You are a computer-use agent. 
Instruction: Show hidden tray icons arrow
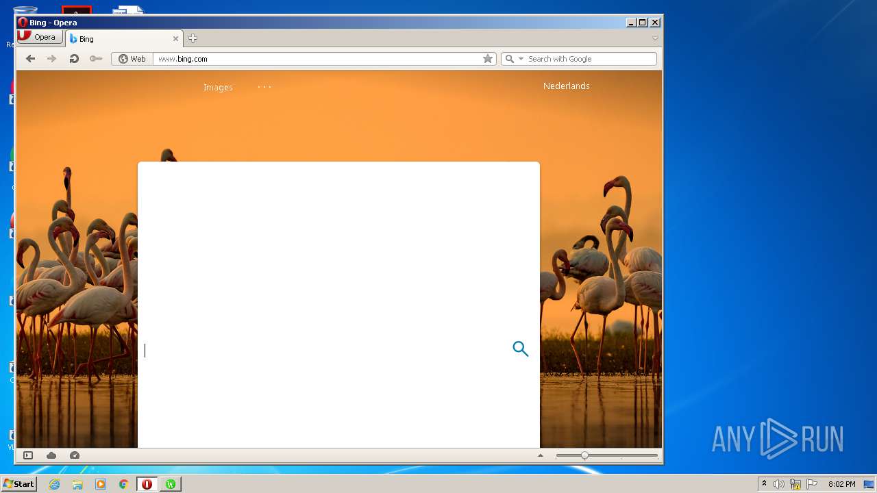764,484
